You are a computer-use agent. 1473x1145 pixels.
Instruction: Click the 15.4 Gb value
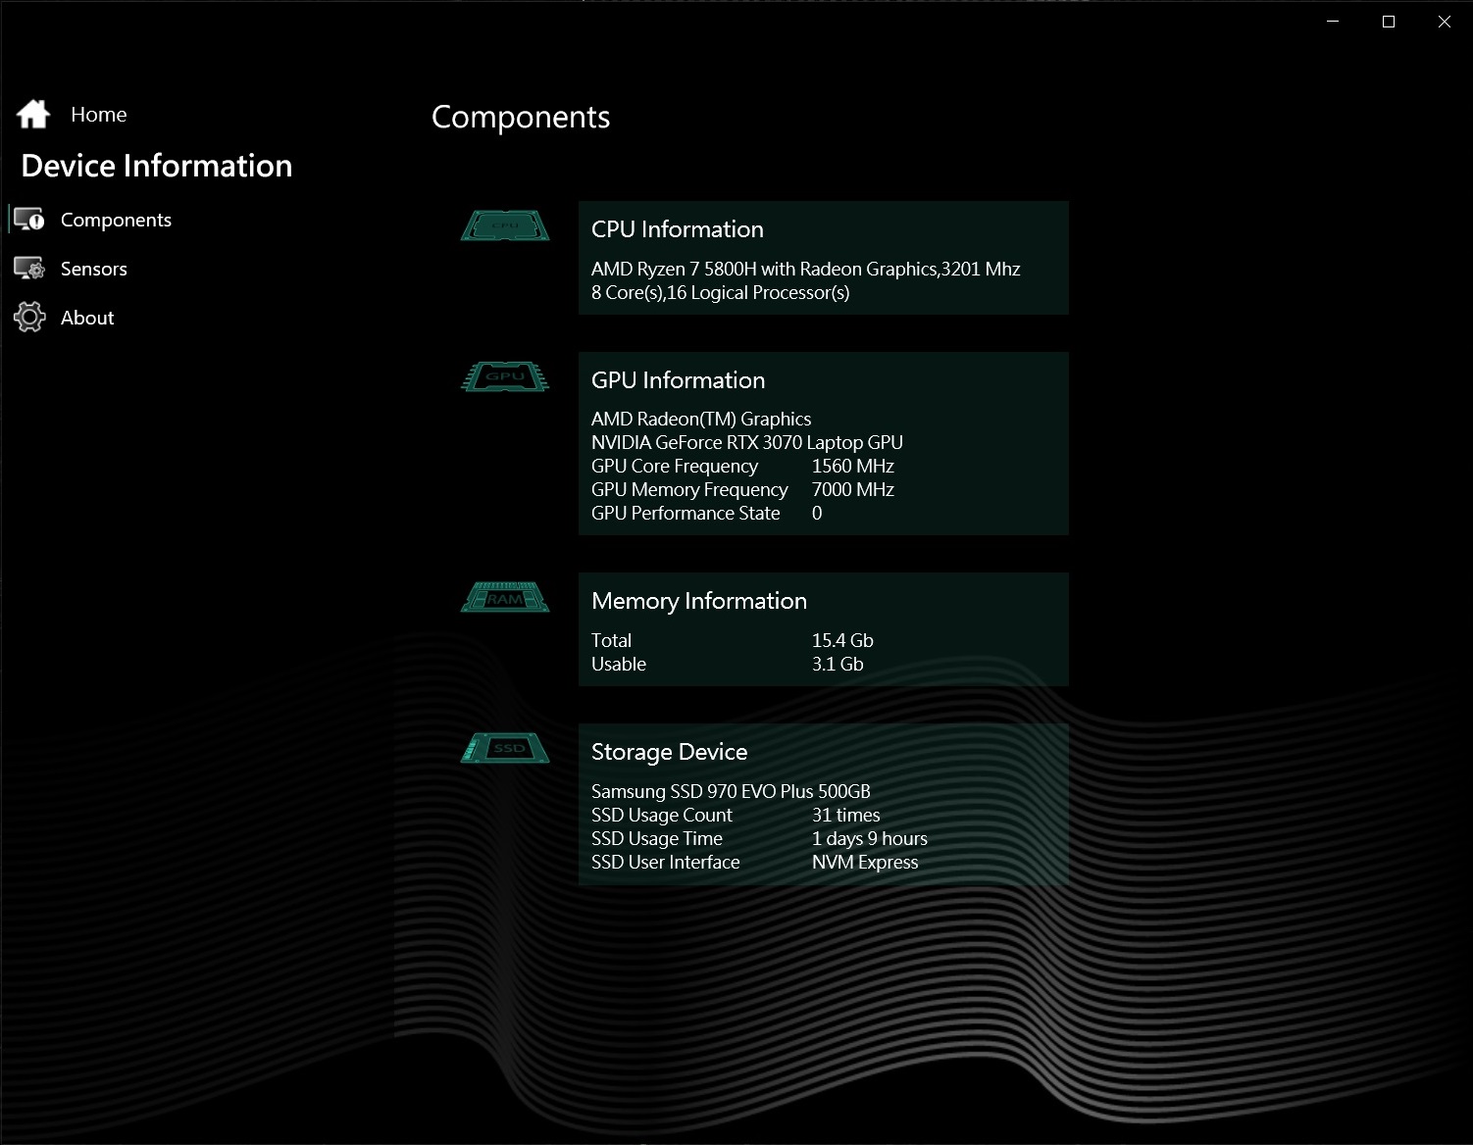pos(842,640)
